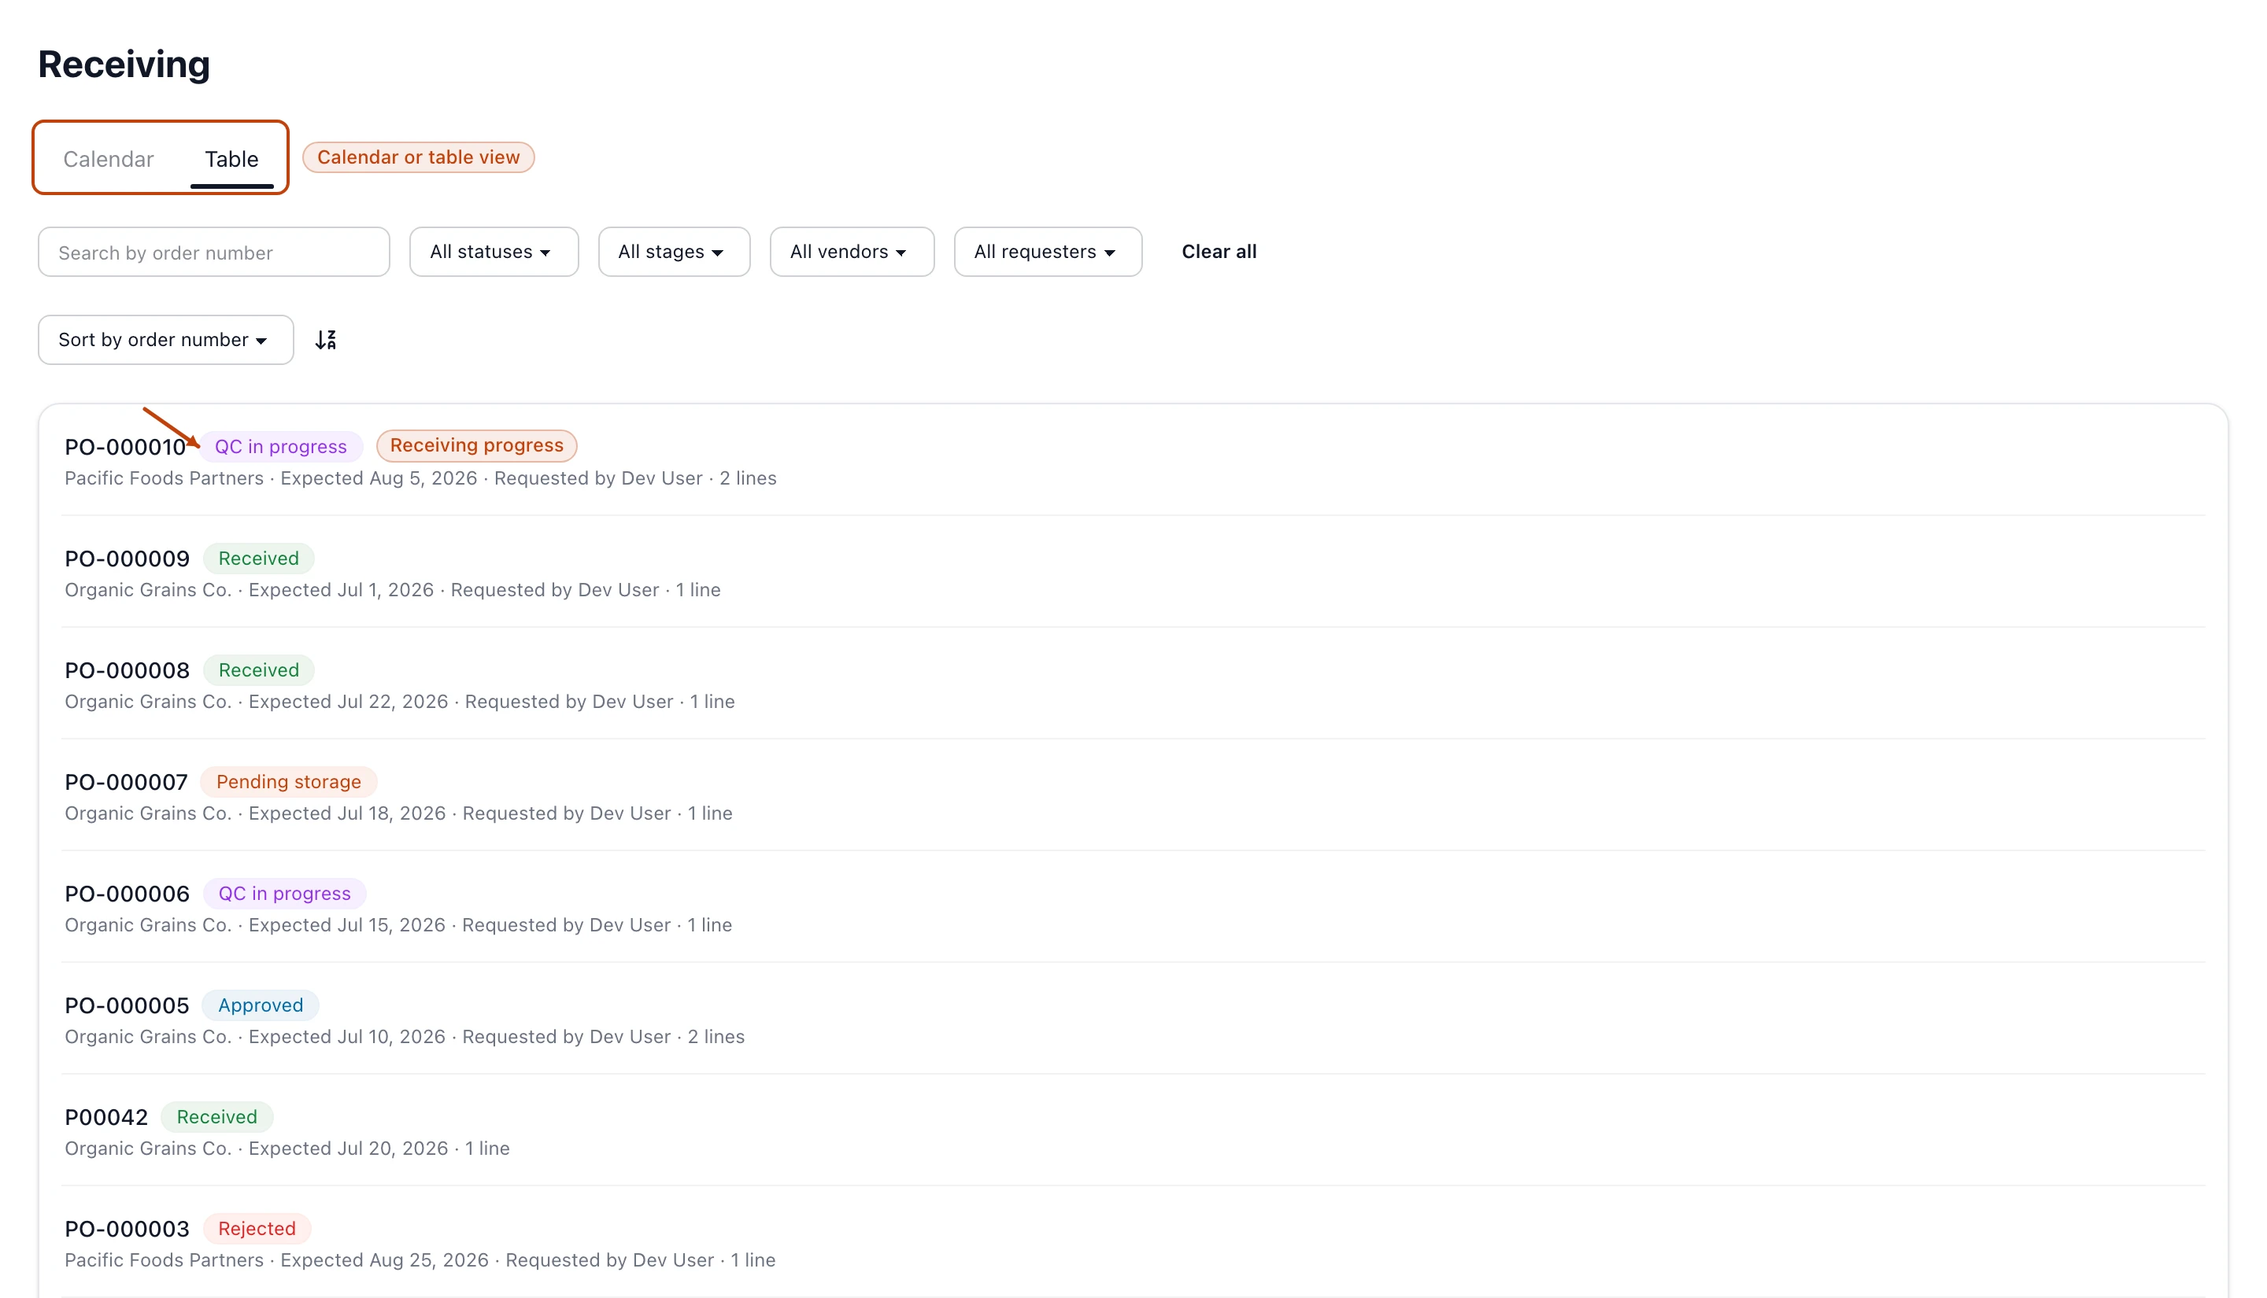Open order PO-000009
The image size is (2267, 1298).
pos(127,559)
